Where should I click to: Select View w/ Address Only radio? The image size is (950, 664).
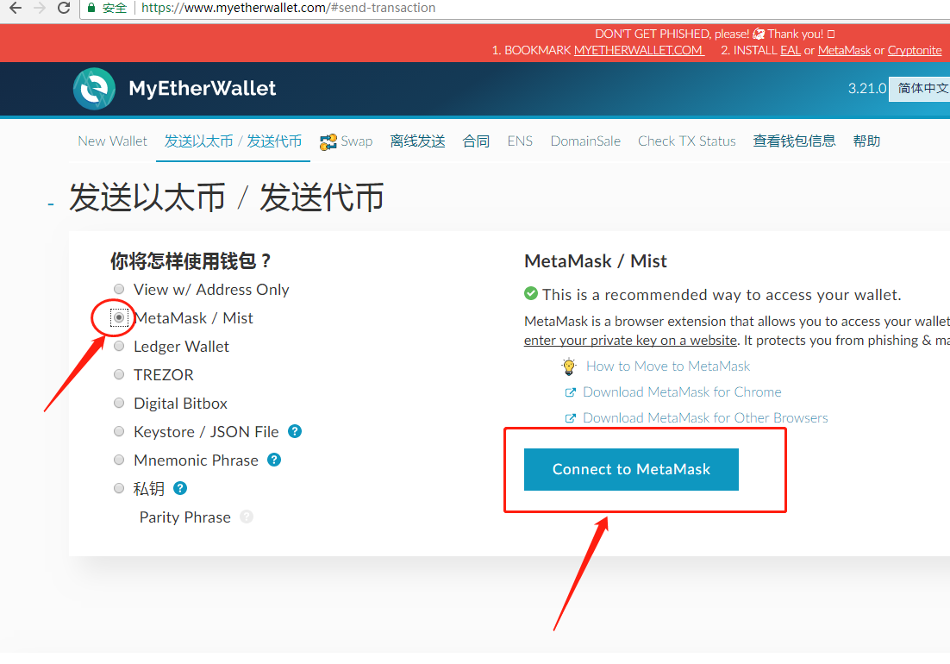(x=119, y=289)
